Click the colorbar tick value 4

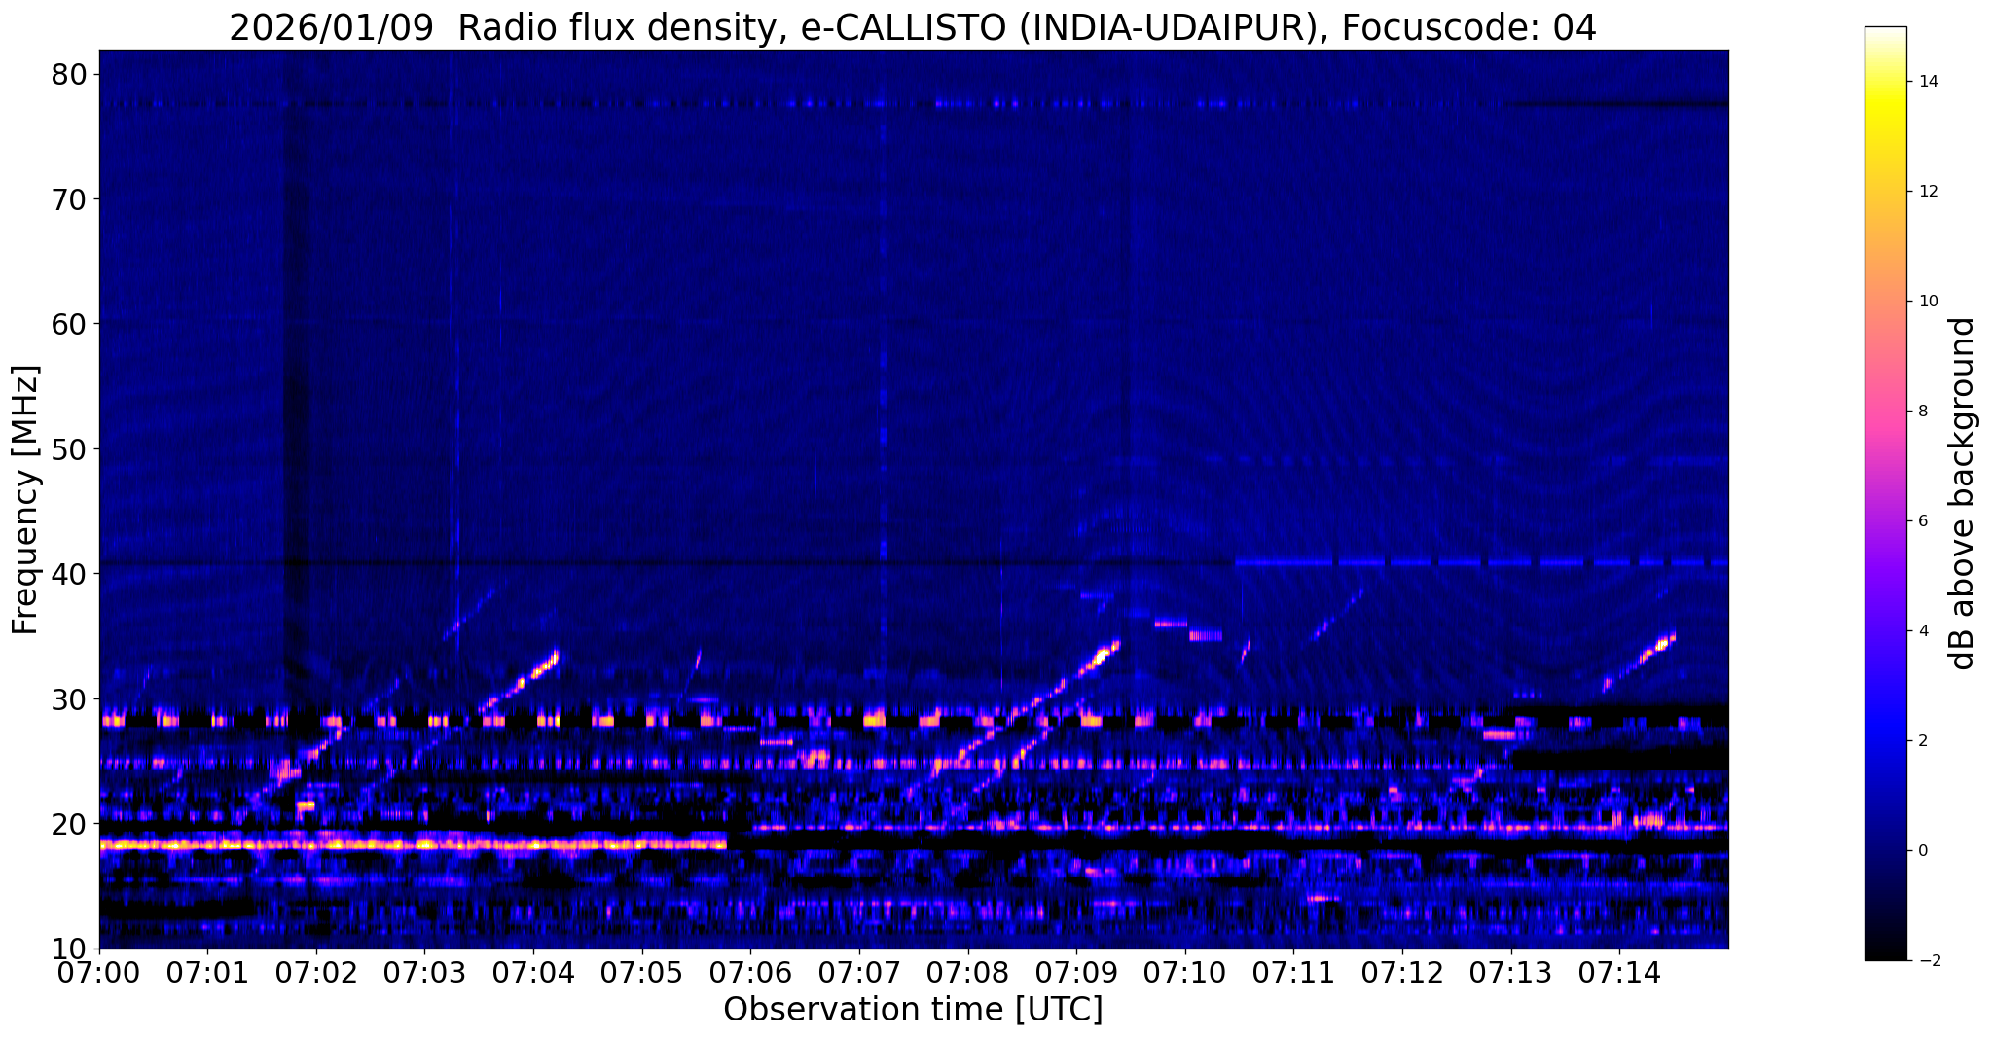click(x=1921, y=630)
